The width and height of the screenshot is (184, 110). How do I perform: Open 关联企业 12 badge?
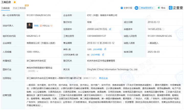[x=46, y=26]
